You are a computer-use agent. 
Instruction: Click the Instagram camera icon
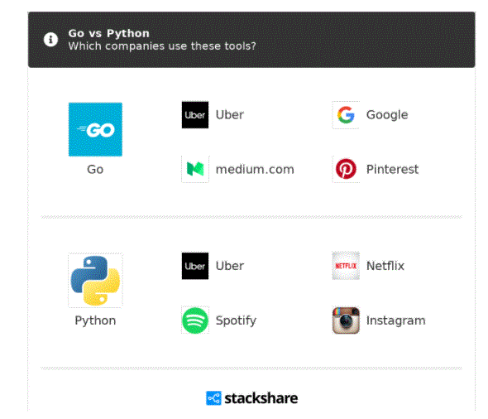346,320
